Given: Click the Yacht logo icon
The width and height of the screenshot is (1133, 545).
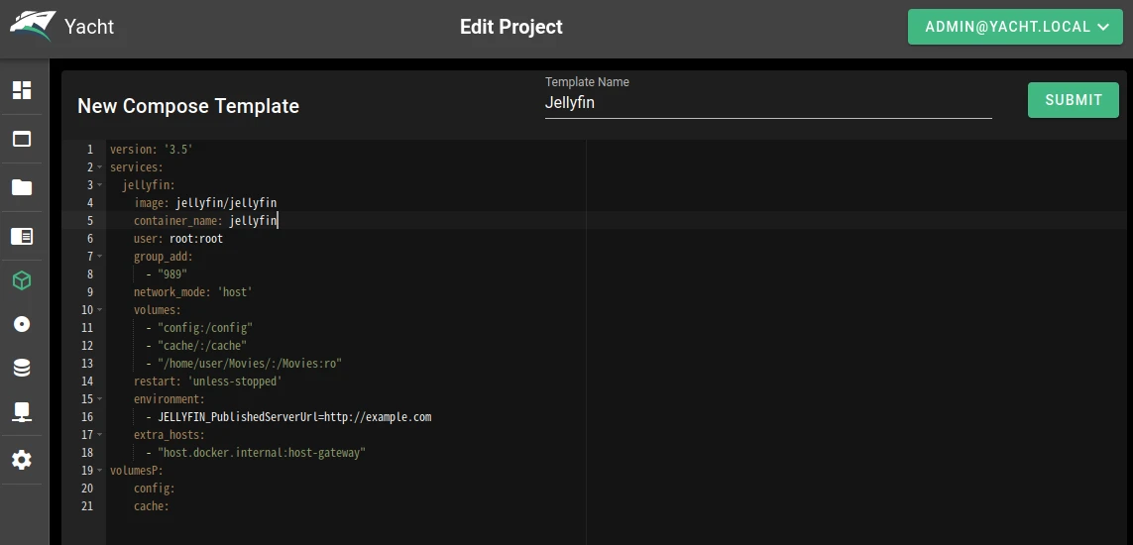Looking at the screenshot, I should coord(31,27).
